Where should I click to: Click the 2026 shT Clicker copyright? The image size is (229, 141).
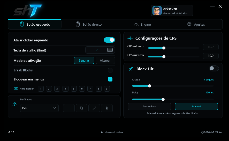(x=212, y=132)
